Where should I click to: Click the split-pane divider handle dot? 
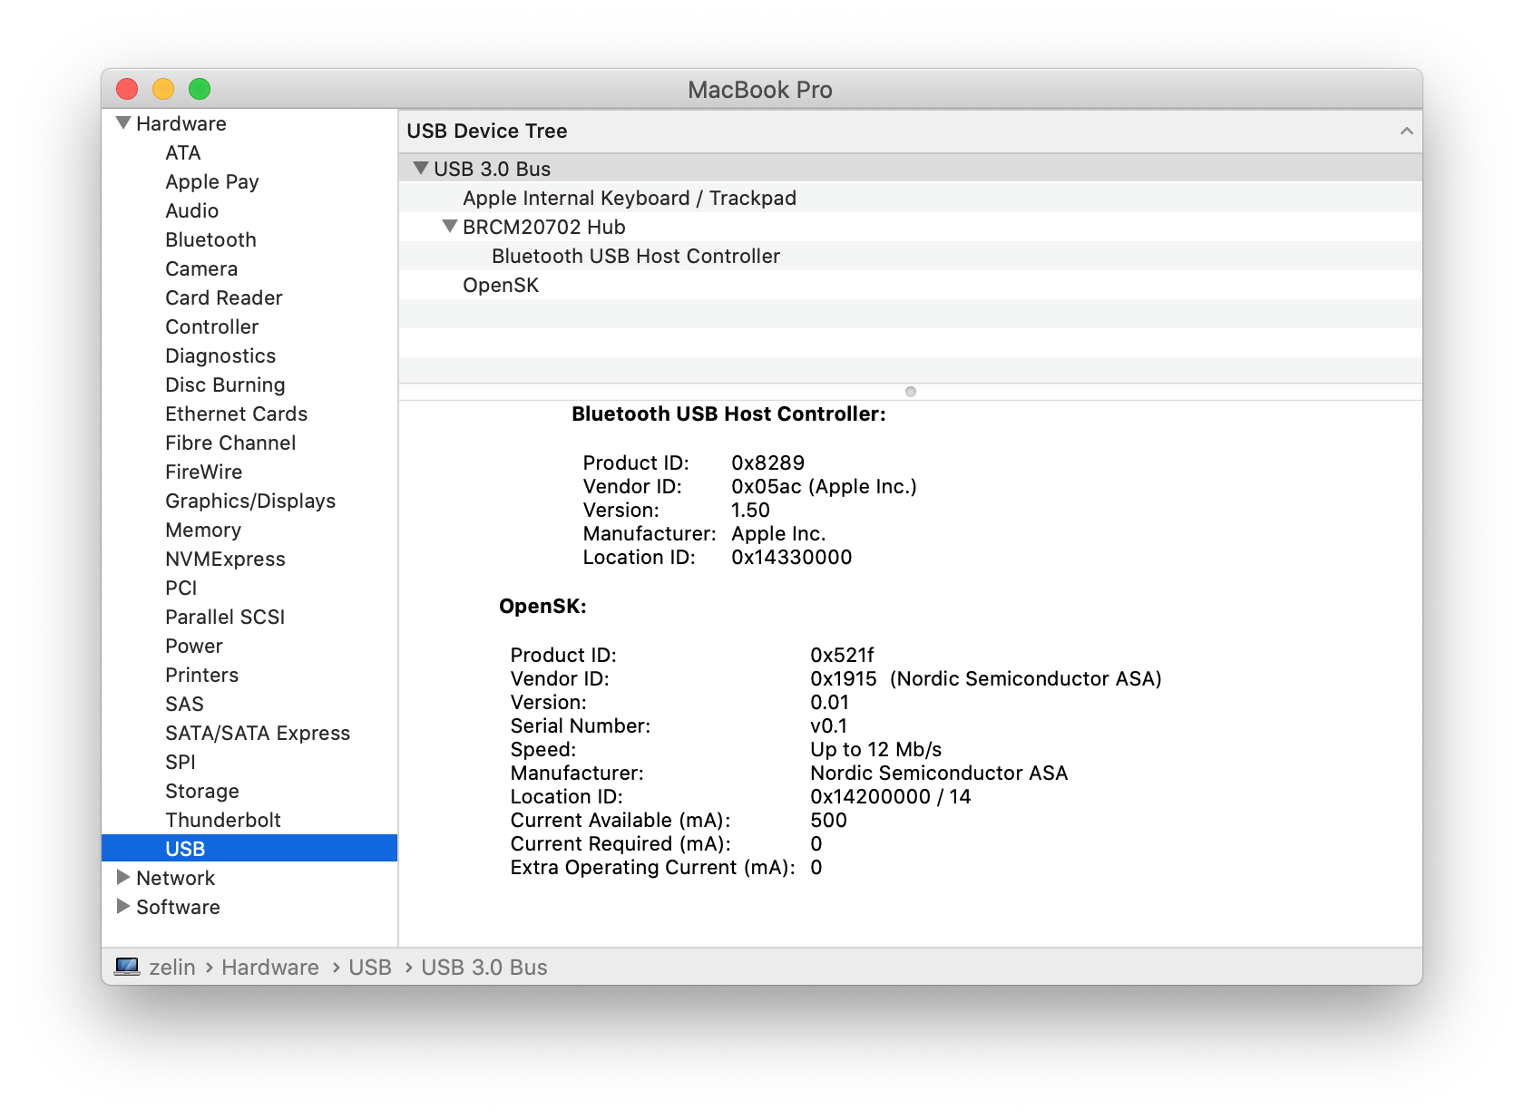click(x=911, y=392)
